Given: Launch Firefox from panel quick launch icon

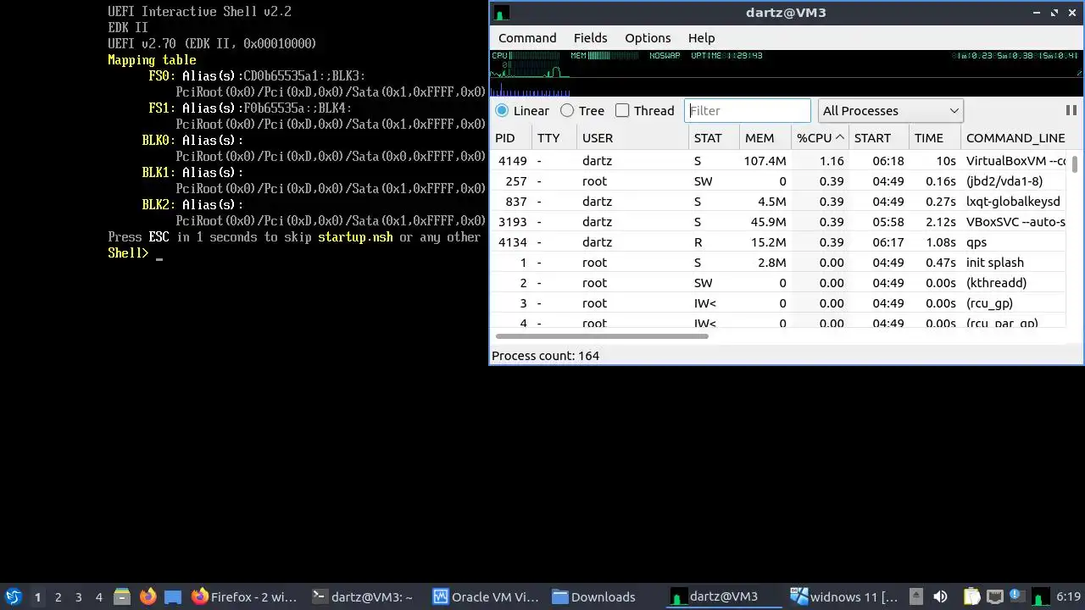Looking at the screenshot, I should click(147, 597).
